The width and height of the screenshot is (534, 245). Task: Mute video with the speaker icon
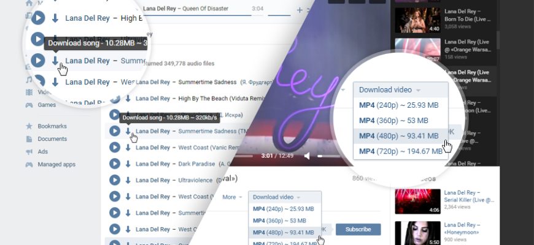tap(307, 156)
